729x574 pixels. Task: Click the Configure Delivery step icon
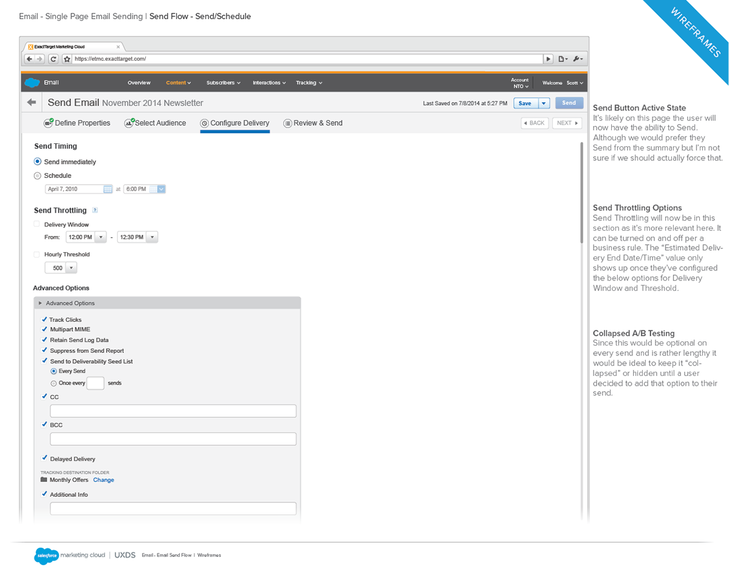point(204,123)
